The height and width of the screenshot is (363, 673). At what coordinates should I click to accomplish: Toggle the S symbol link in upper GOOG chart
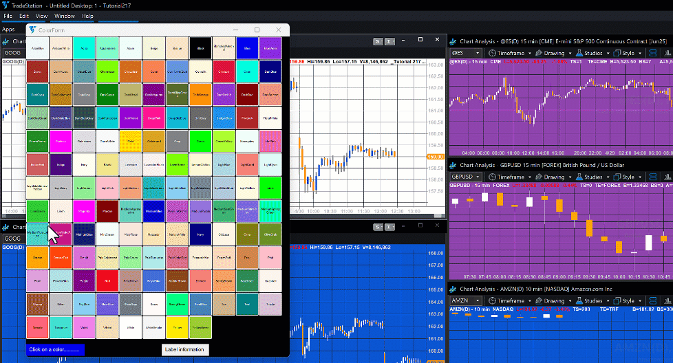378,41
